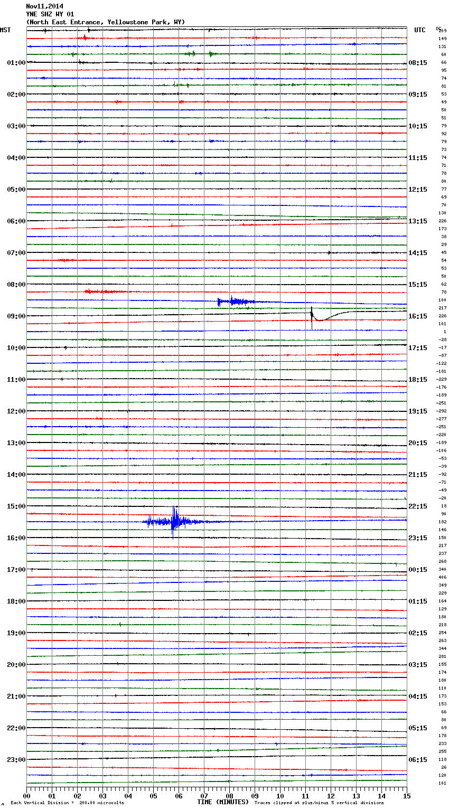
Task: Click the 14:15 UTC time label
Action: tap(418, 253)
